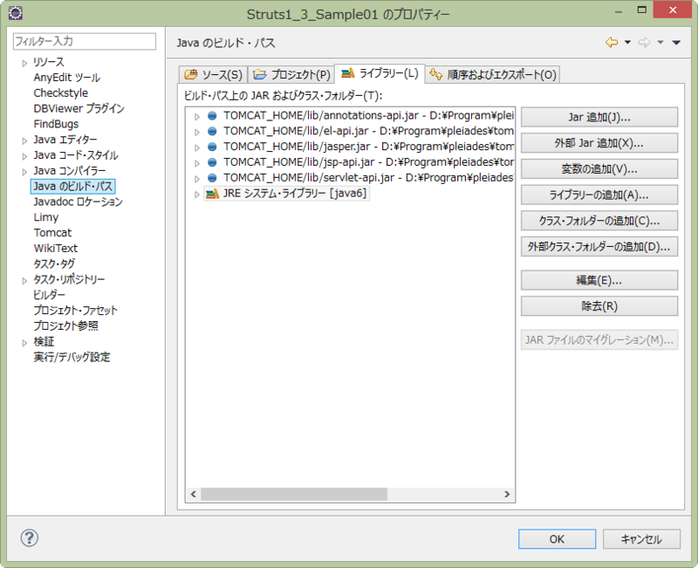Image resolution: width=698 pixels, height=568 pixels.
Task: Click the ライブラリーの追加(A)... button
Action: (x=599, y=195)
